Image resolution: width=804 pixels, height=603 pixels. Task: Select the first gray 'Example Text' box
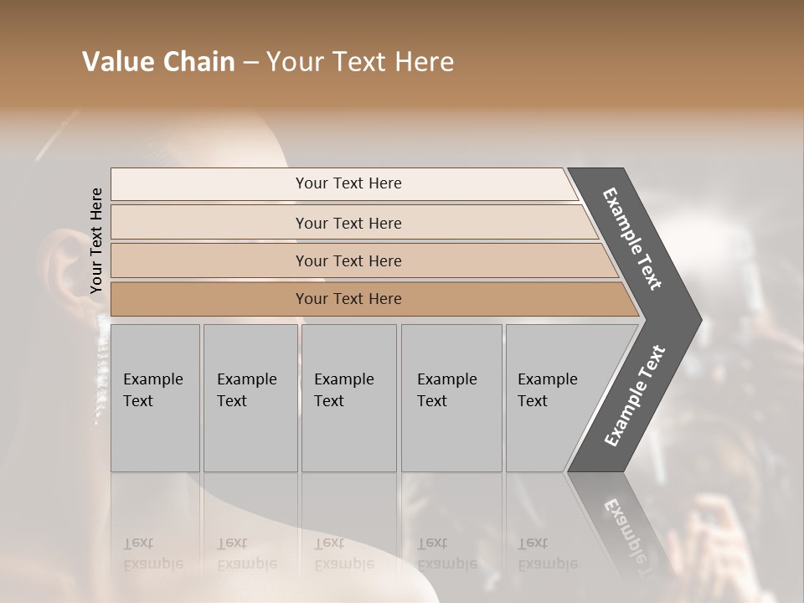155,398
